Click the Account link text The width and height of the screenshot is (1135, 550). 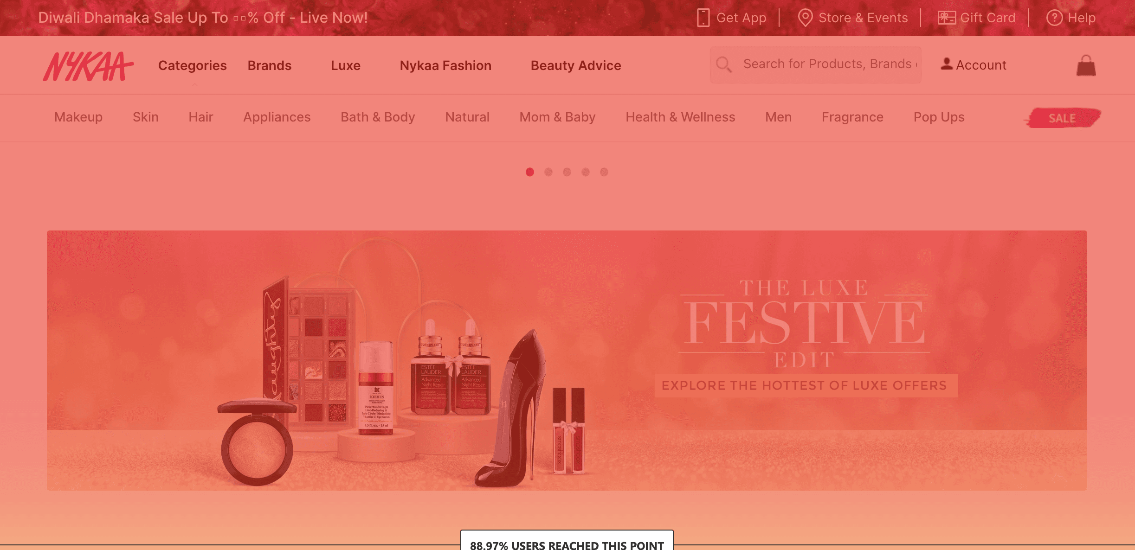pyautogui.click(x=981, y=65)
